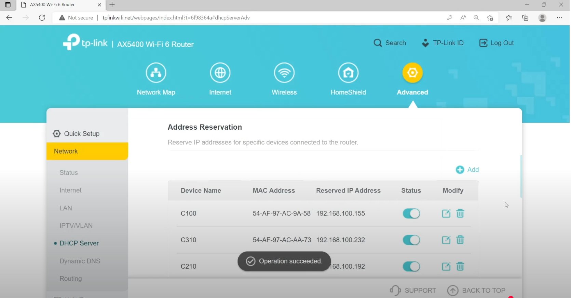The width and height of the screenshot is (571, 298).
Task: Open the Internet sidebar item
Action: point(70,190)
